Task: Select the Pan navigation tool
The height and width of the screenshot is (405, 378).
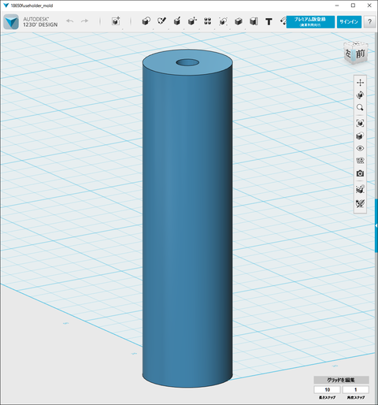Action: [360, 83]
